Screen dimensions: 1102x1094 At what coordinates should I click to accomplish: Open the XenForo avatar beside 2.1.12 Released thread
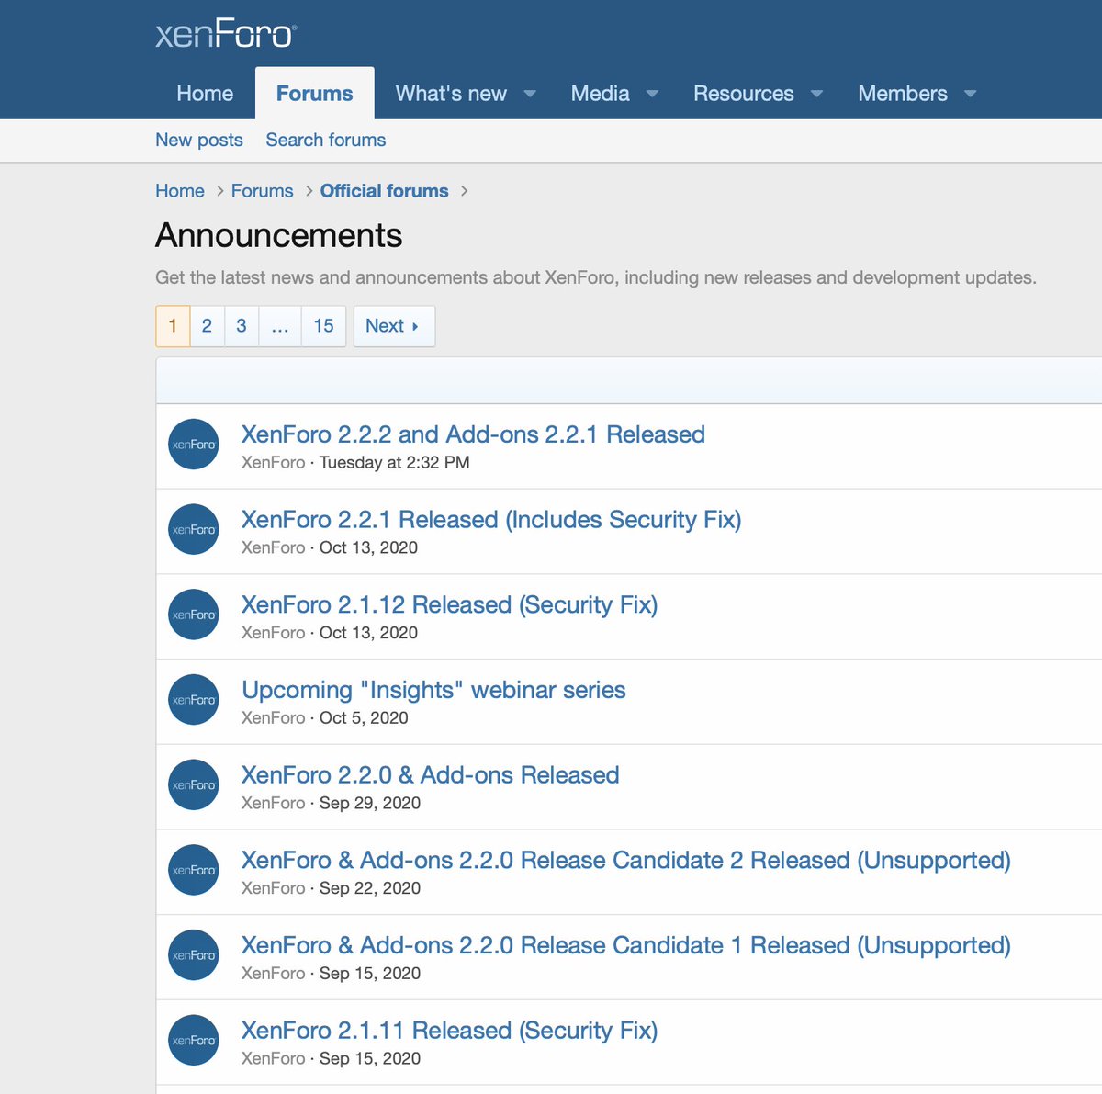pyautogui.click(x=194, y=615)
